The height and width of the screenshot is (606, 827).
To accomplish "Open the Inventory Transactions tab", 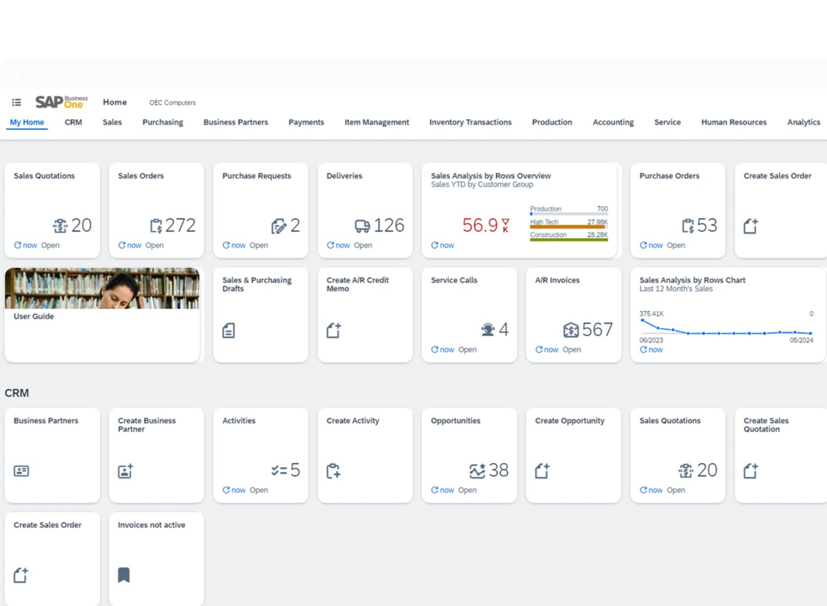I will (470, 122).
